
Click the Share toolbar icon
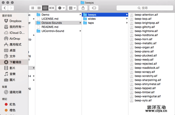tap(83, 8)
